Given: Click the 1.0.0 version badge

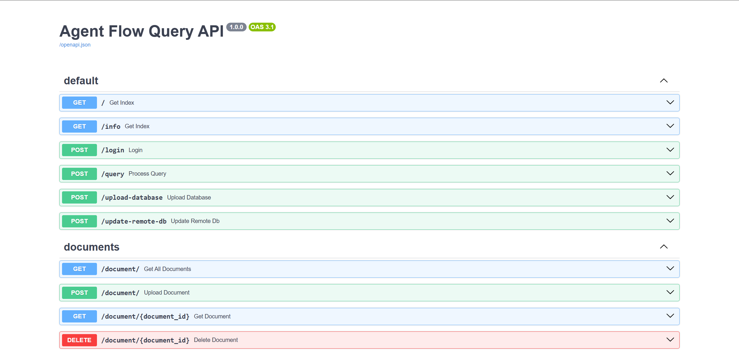Looking at the screenshot, I should point(236,27).
